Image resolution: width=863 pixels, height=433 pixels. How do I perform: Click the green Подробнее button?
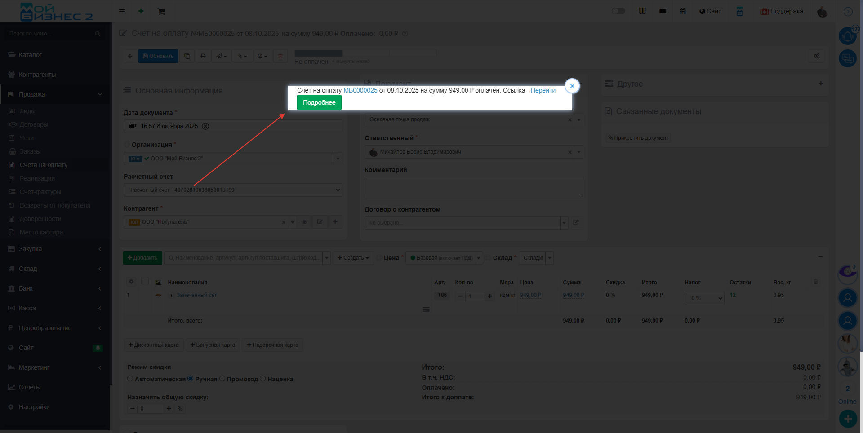click(x=319, y=102)
